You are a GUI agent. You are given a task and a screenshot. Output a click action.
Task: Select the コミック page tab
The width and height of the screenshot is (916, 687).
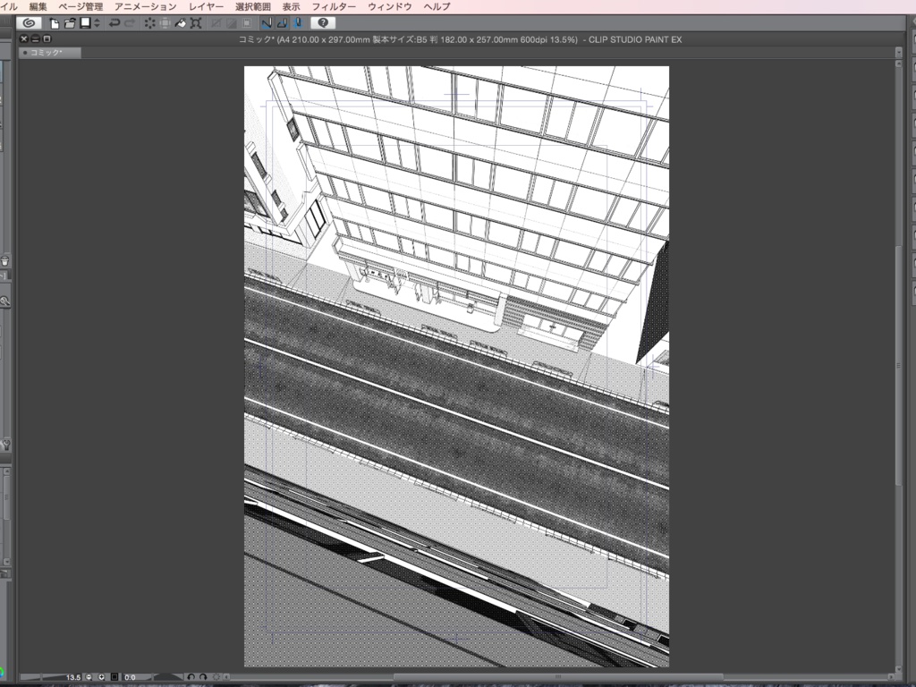point(49,52)
